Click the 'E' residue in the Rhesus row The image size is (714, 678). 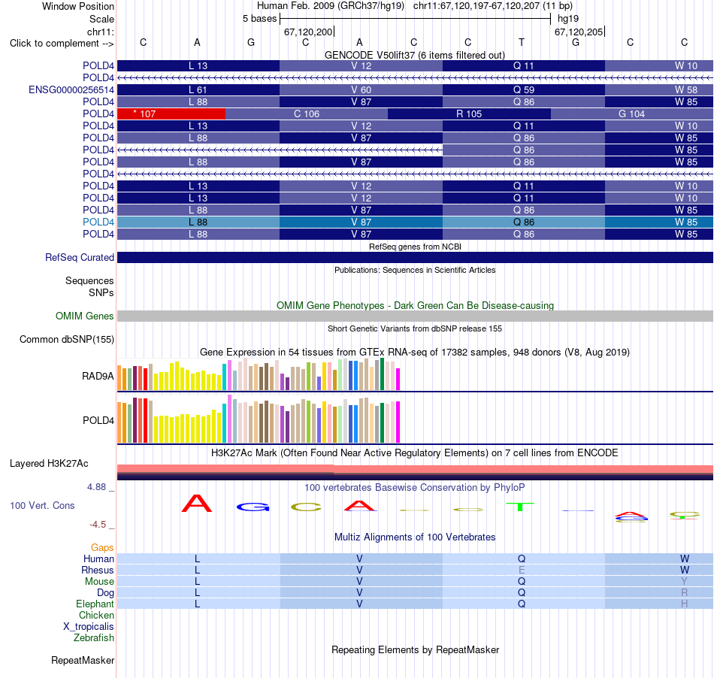pyautogui.click(x=522, y=570)
